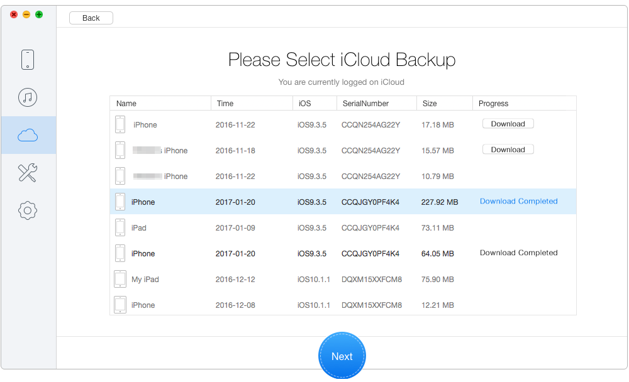Download the 15.57 MB iPhone backup
This screenshot has height=382, width=629.
tap(508, 150)
